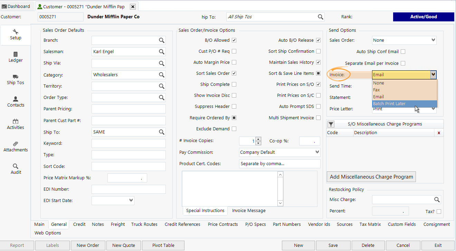Screen dimensions: 456x251
Task: Open the Pay Commission dropdown
Action: 279,152
